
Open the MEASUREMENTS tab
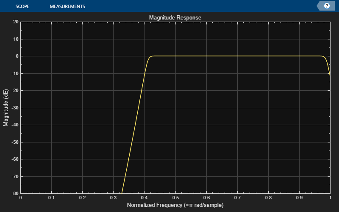(67, 6)
